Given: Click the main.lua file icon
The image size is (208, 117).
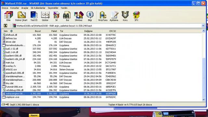Looking at the screenshot, I should pyautogui.click(x=4, y=62).
